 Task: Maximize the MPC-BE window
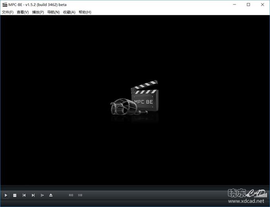coord(248,5)
